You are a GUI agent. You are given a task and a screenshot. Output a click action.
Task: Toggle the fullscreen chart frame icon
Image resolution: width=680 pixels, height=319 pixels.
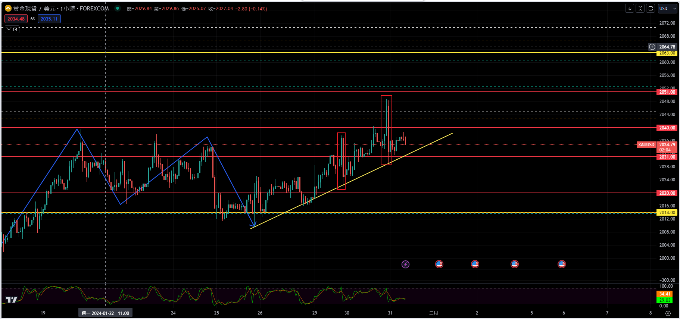651,8
